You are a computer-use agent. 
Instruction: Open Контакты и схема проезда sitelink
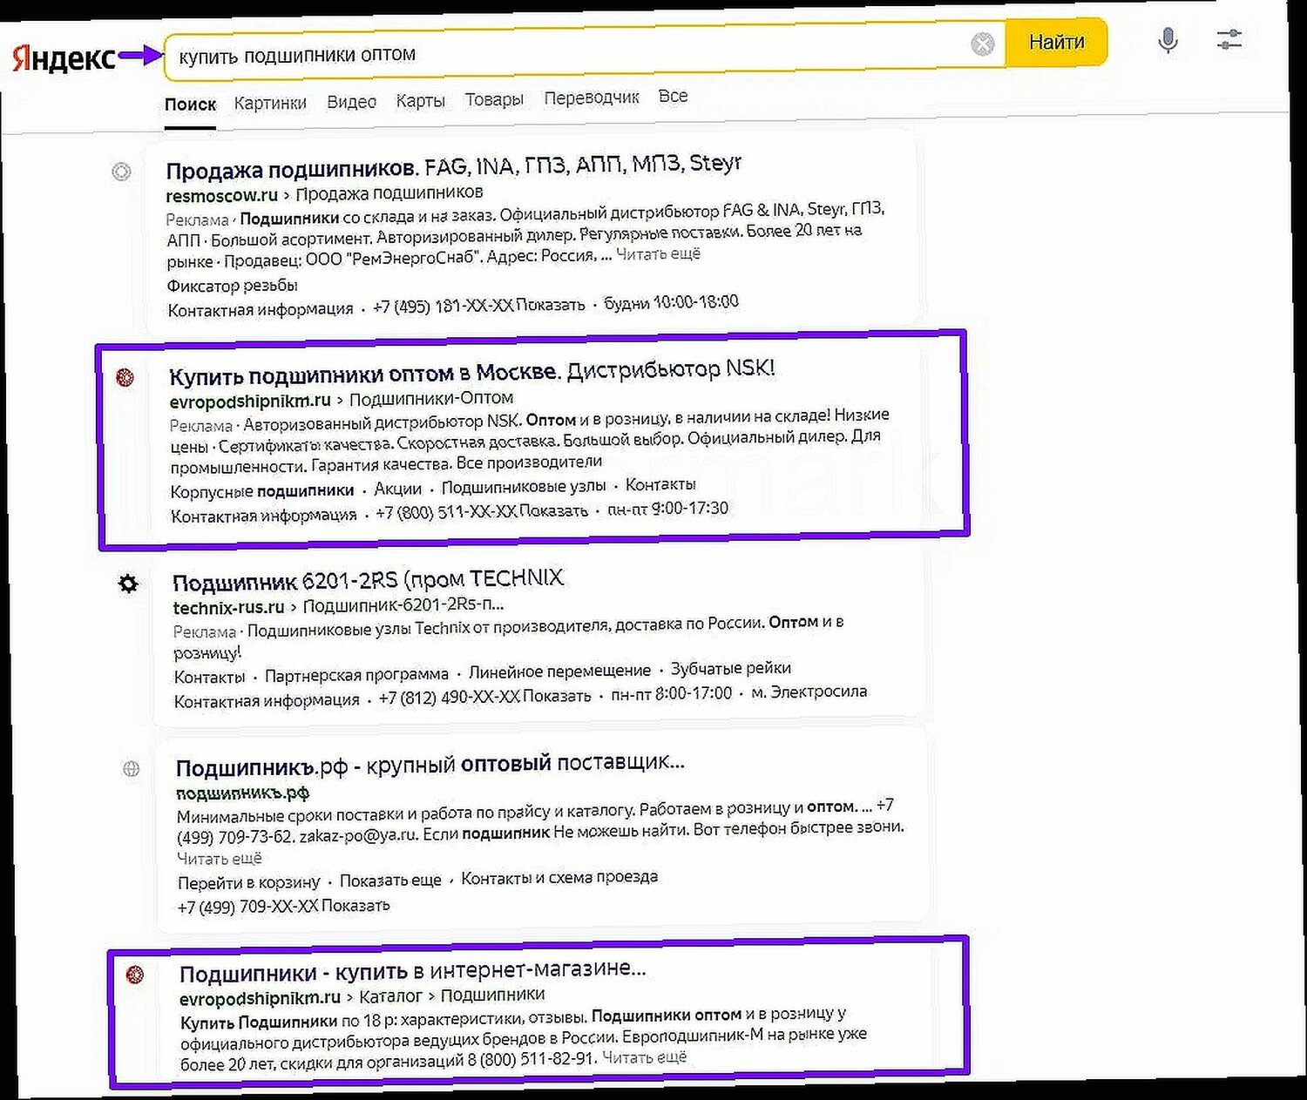[x=559, y=878]
